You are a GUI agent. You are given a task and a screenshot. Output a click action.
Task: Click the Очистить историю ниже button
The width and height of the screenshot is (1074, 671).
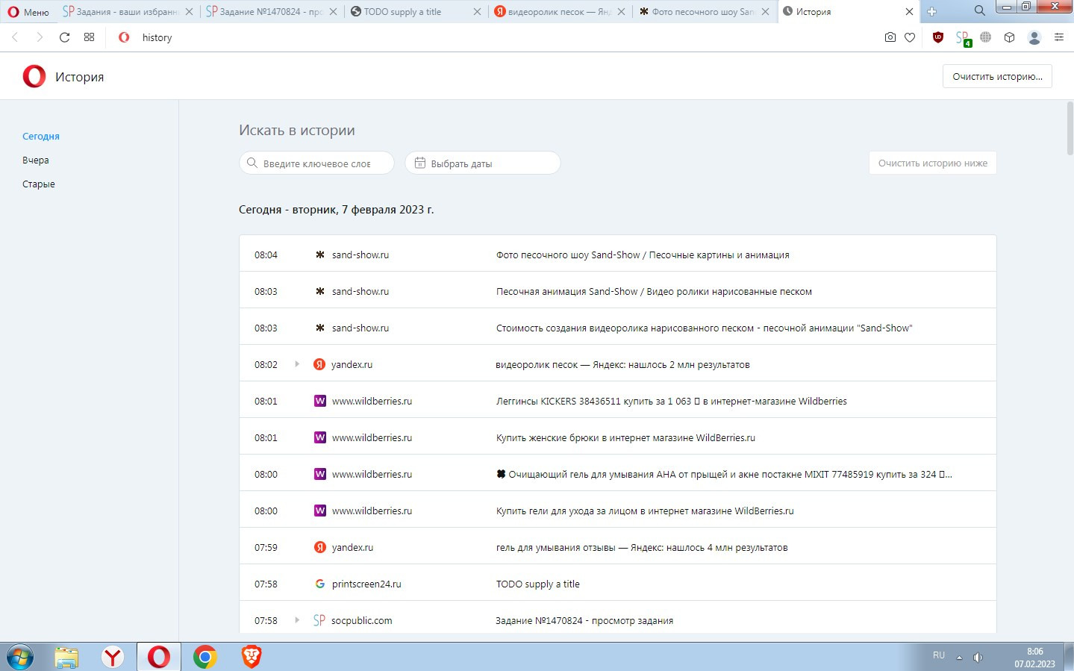click(933, 163)
